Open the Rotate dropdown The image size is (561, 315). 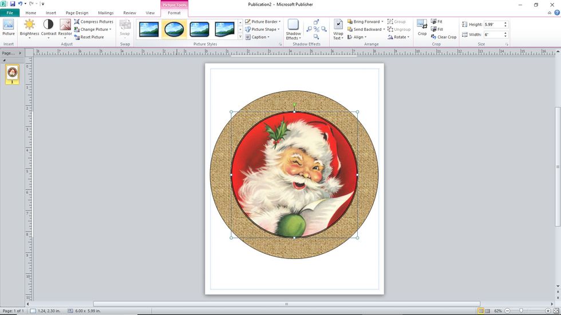(x=398, y=37)
